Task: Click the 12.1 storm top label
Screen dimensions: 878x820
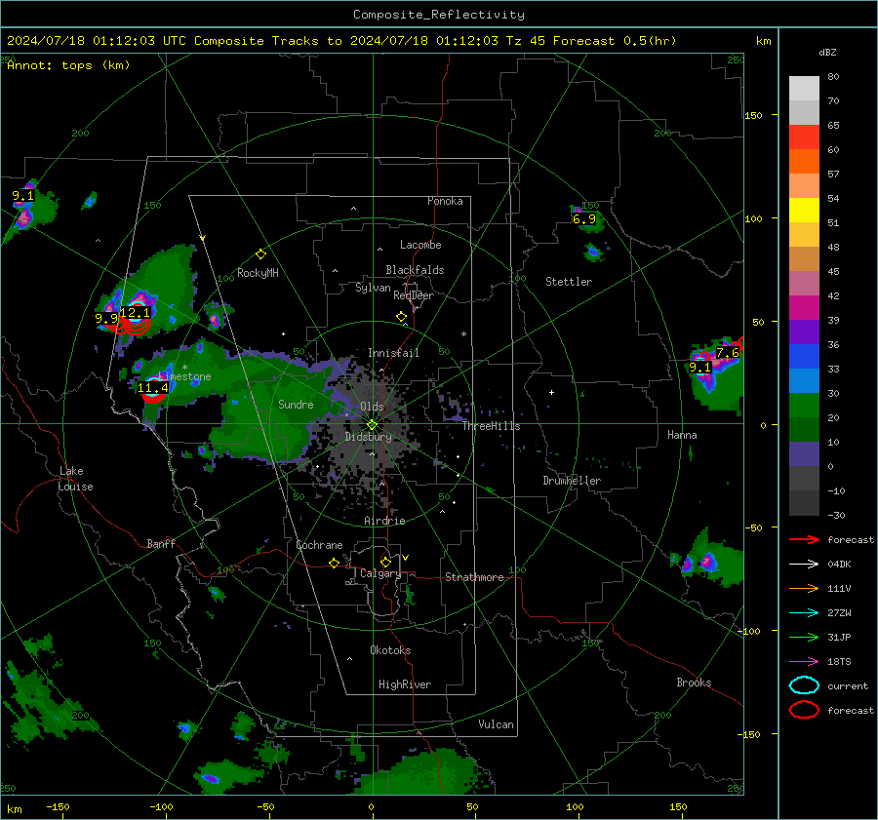Action: pyautogui.click(x=136, y=312)
